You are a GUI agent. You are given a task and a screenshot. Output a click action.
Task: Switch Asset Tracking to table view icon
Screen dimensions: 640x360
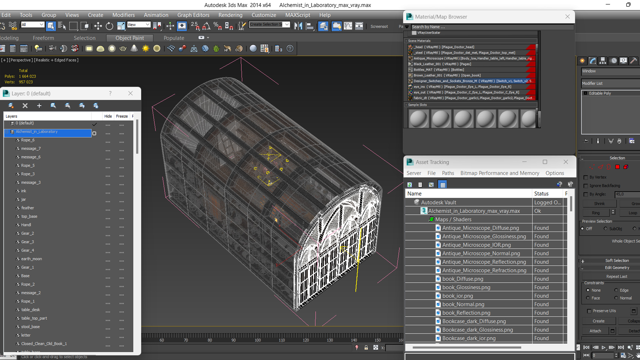coord(442,185)
